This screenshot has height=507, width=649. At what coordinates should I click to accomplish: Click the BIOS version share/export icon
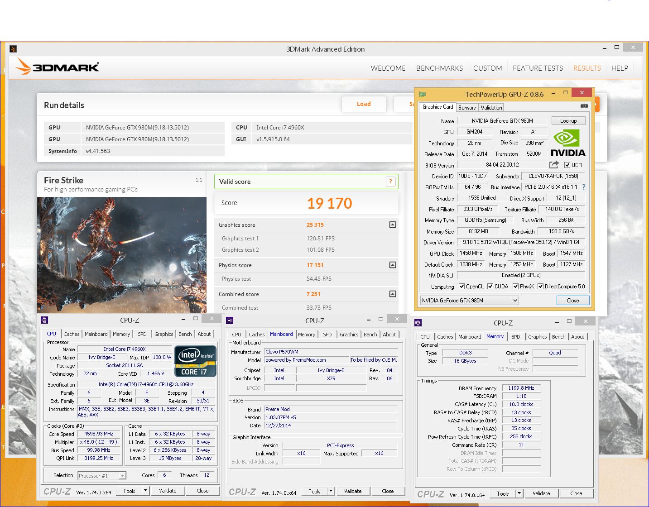click(554, 165)
